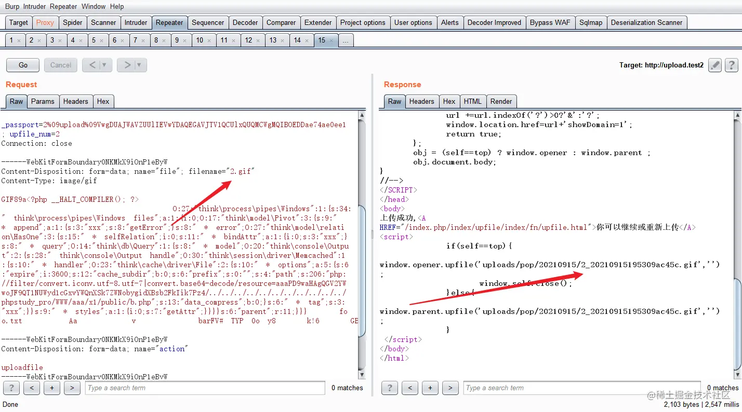Click the request search help ? button
The width and height of the screenshot is (742, 412).
[11, 388]
